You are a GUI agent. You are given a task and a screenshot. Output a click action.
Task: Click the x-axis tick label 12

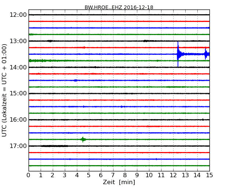tap(173, 175)
